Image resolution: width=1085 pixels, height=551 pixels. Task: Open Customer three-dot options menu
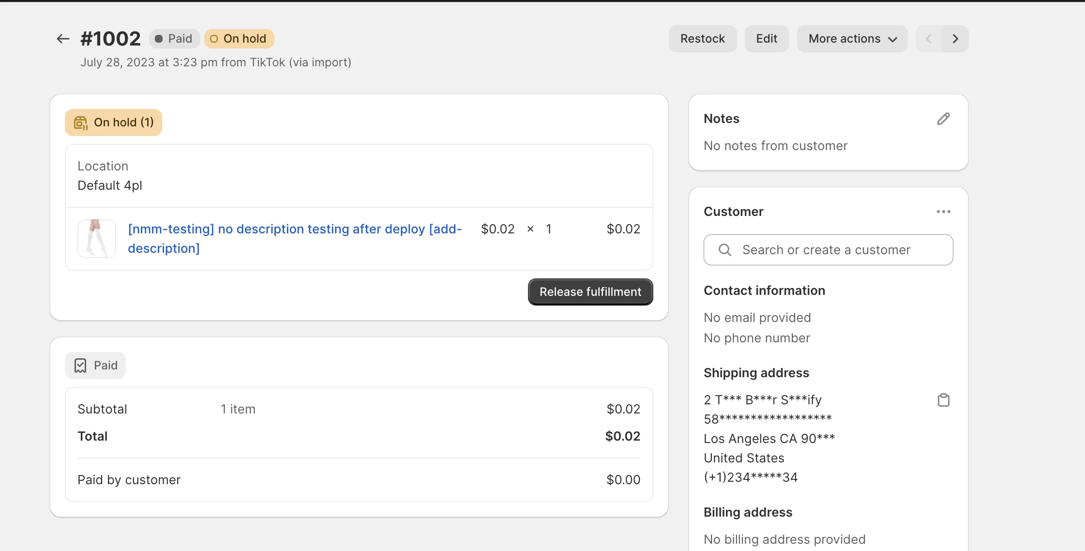943,212
